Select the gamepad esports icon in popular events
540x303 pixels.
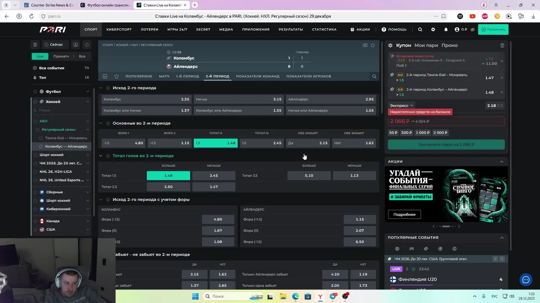tap(411, 249)
